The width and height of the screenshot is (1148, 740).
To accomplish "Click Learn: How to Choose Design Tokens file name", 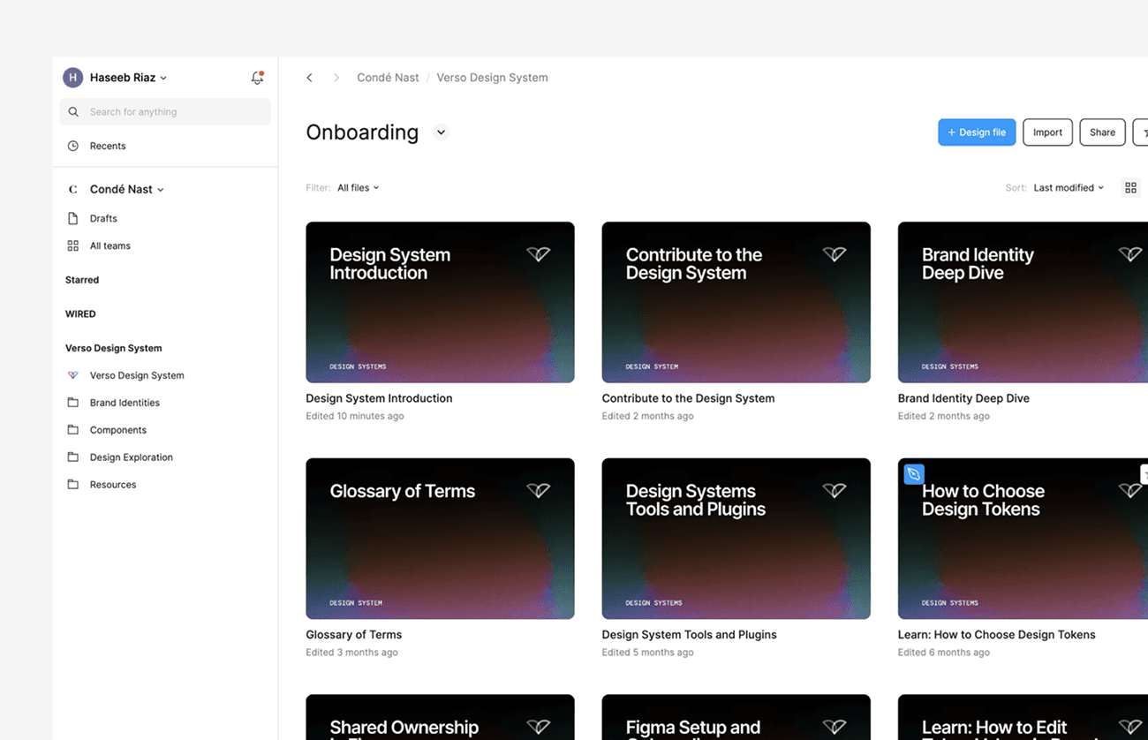I will (x=996, y=635).
